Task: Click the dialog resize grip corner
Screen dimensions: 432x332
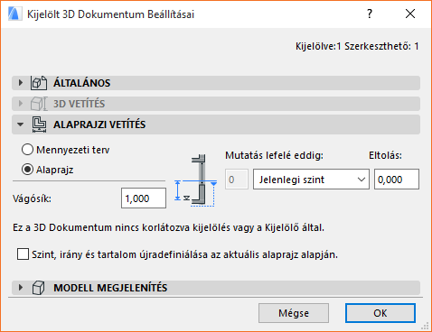Action: pos(425,326)
